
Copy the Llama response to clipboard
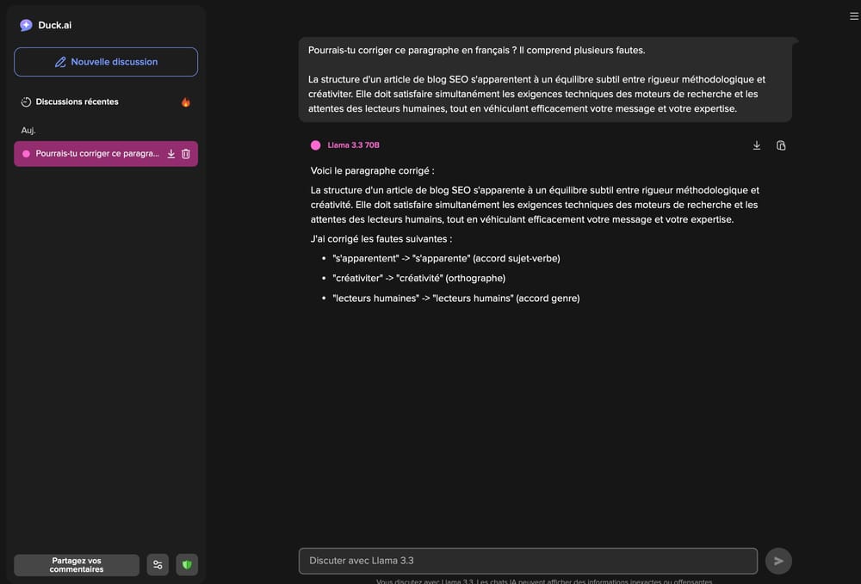point(781,145)
